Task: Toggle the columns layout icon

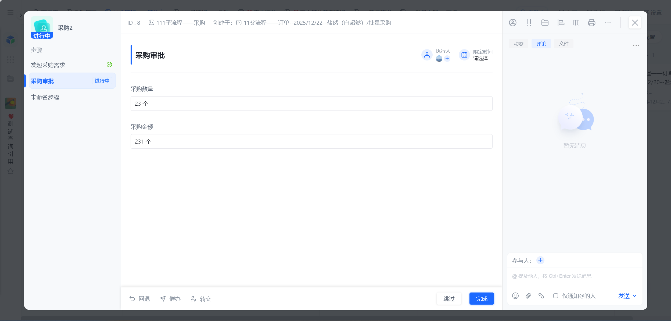Action: point(576,23)
